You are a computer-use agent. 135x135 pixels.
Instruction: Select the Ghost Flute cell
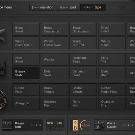pyautogui.click(x=26, y=90)
